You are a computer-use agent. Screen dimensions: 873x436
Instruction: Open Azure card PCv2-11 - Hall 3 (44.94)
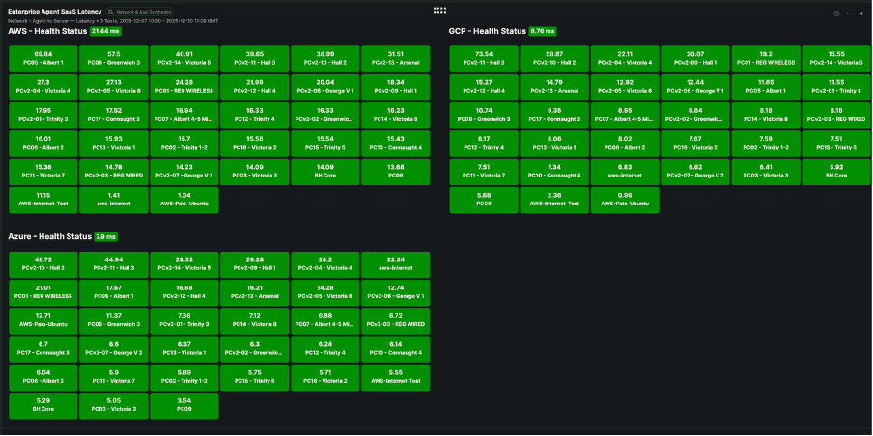pos(114,264)
